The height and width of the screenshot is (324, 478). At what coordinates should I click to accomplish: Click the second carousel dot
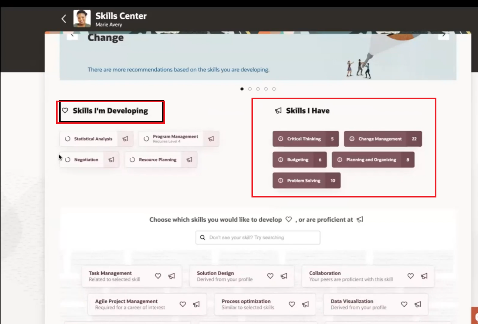pyautogui.click(x=250, y=89)
